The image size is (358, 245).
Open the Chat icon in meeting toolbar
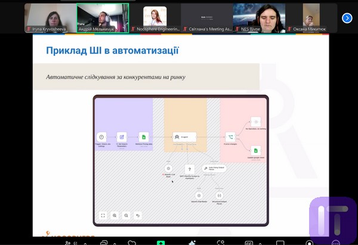tap(104, 243)
